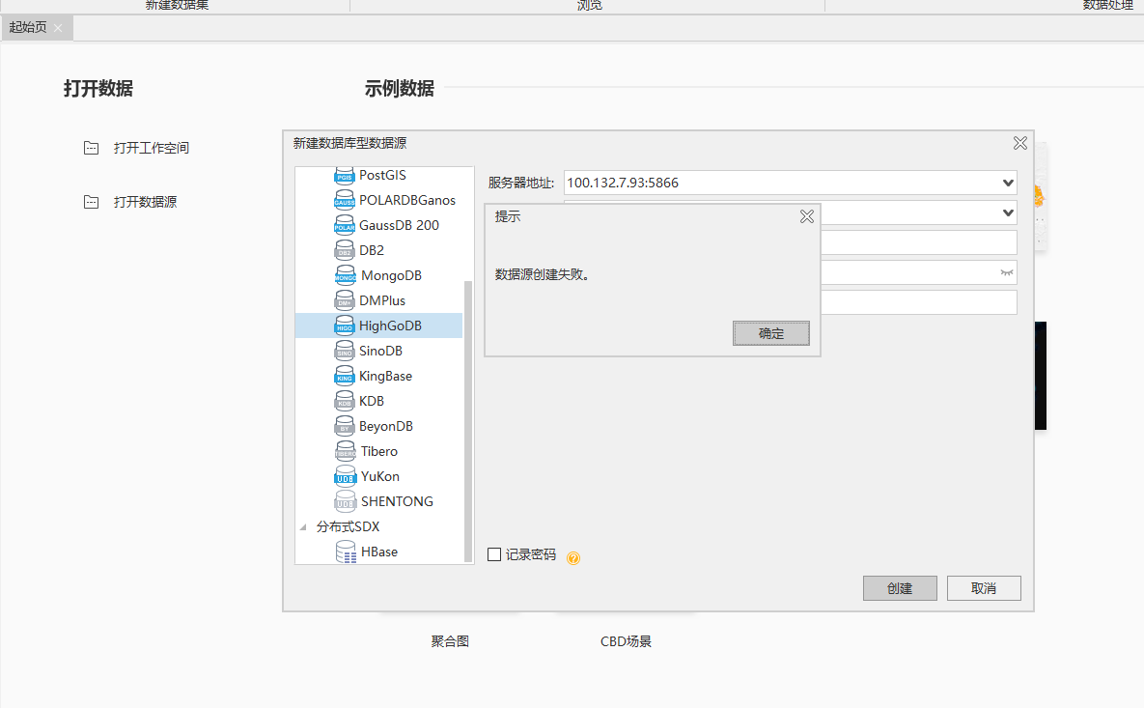Click the 取消 button
1144x708 pixels.
coord(984,588)
